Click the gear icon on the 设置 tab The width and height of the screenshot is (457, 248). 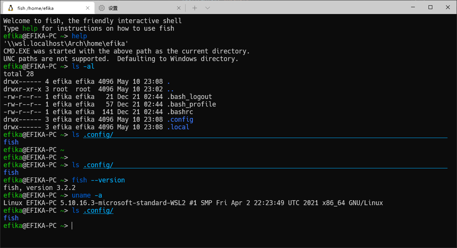point(102,8)
